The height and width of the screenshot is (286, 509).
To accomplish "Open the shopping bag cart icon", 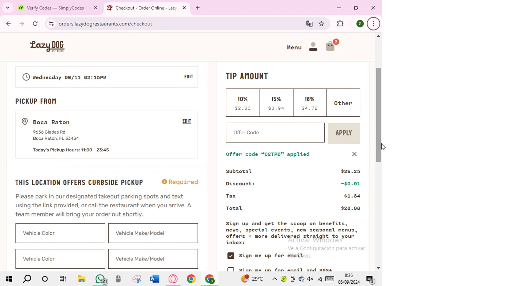I will click(x=331, y=46).
